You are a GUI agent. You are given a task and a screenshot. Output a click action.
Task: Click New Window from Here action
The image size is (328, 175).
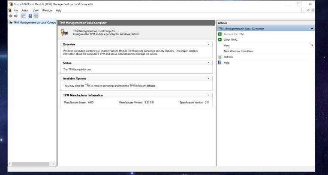238,51
